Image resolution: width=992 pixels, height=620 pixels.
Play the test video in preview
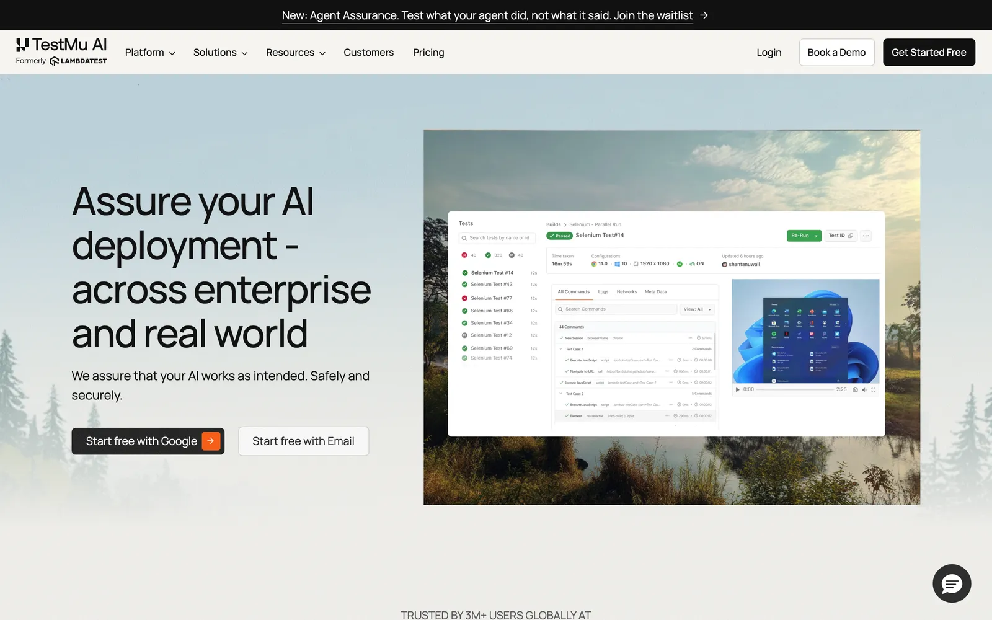coord(737,389)
